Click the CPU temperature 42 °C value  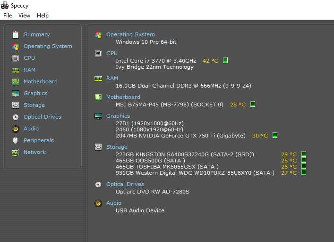pyautogui.click(x=210, y=61)
